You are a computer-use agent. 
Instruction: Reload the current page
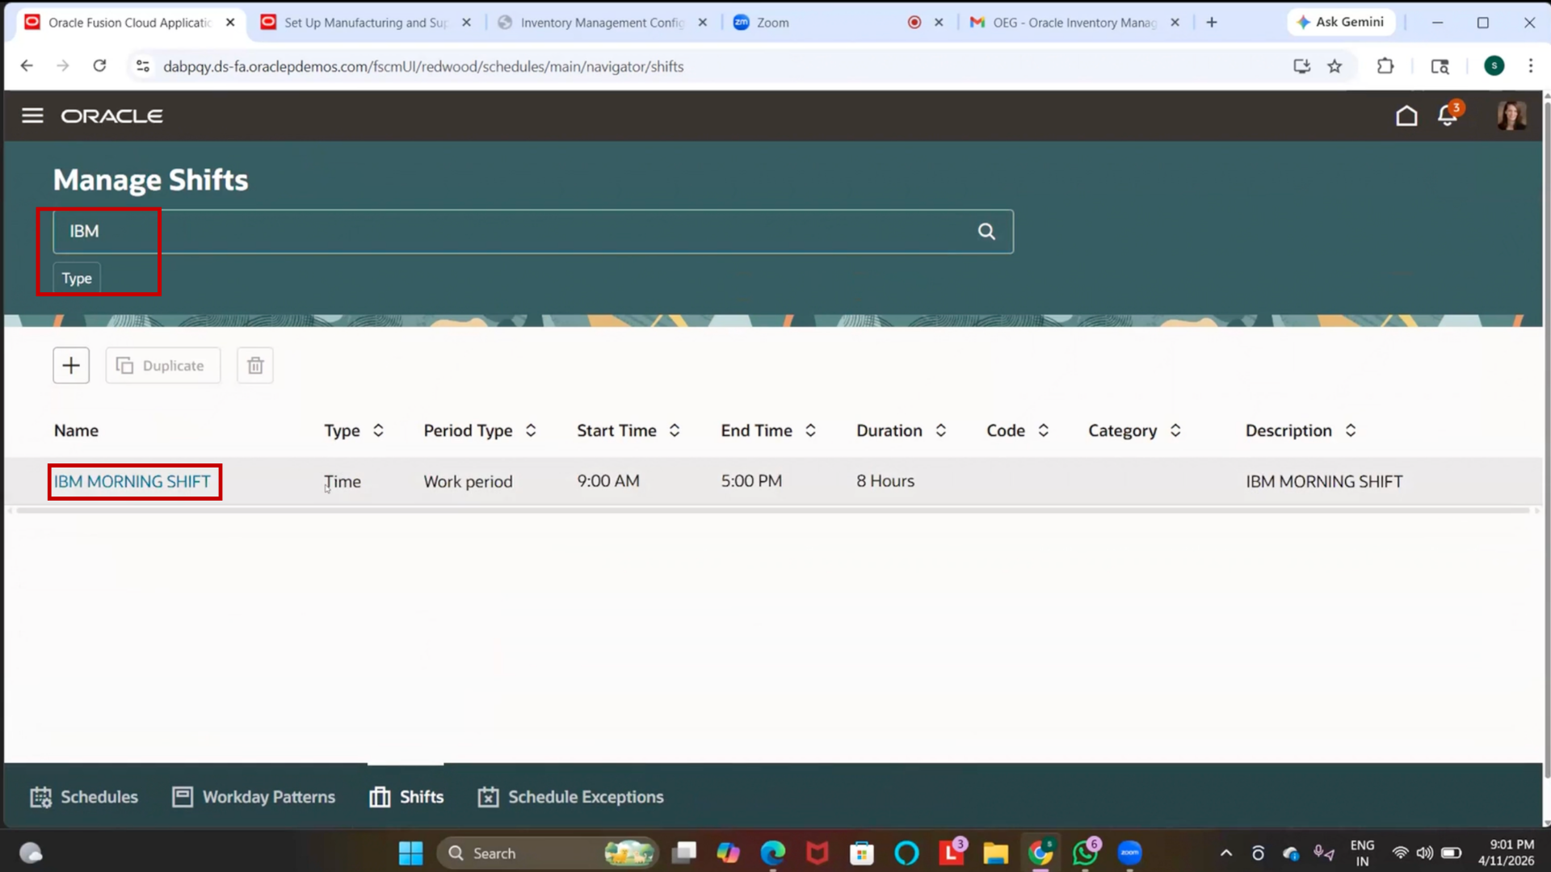pos(99,66)
